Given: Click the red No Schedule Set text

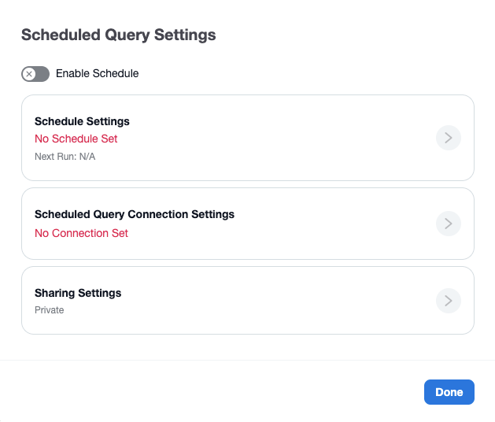Looking at the screenshot, I should 76,139.
